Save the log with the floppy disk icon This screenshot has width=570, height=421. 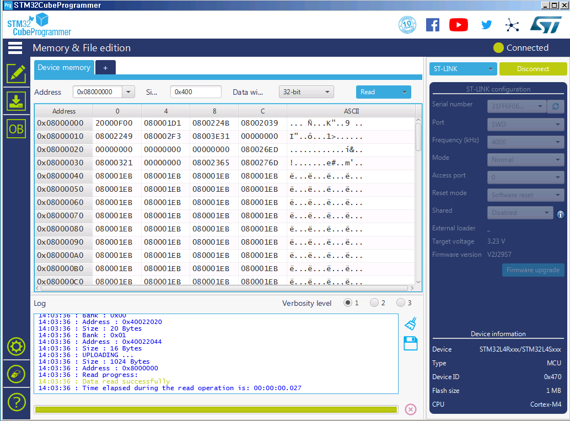[411, 343]
